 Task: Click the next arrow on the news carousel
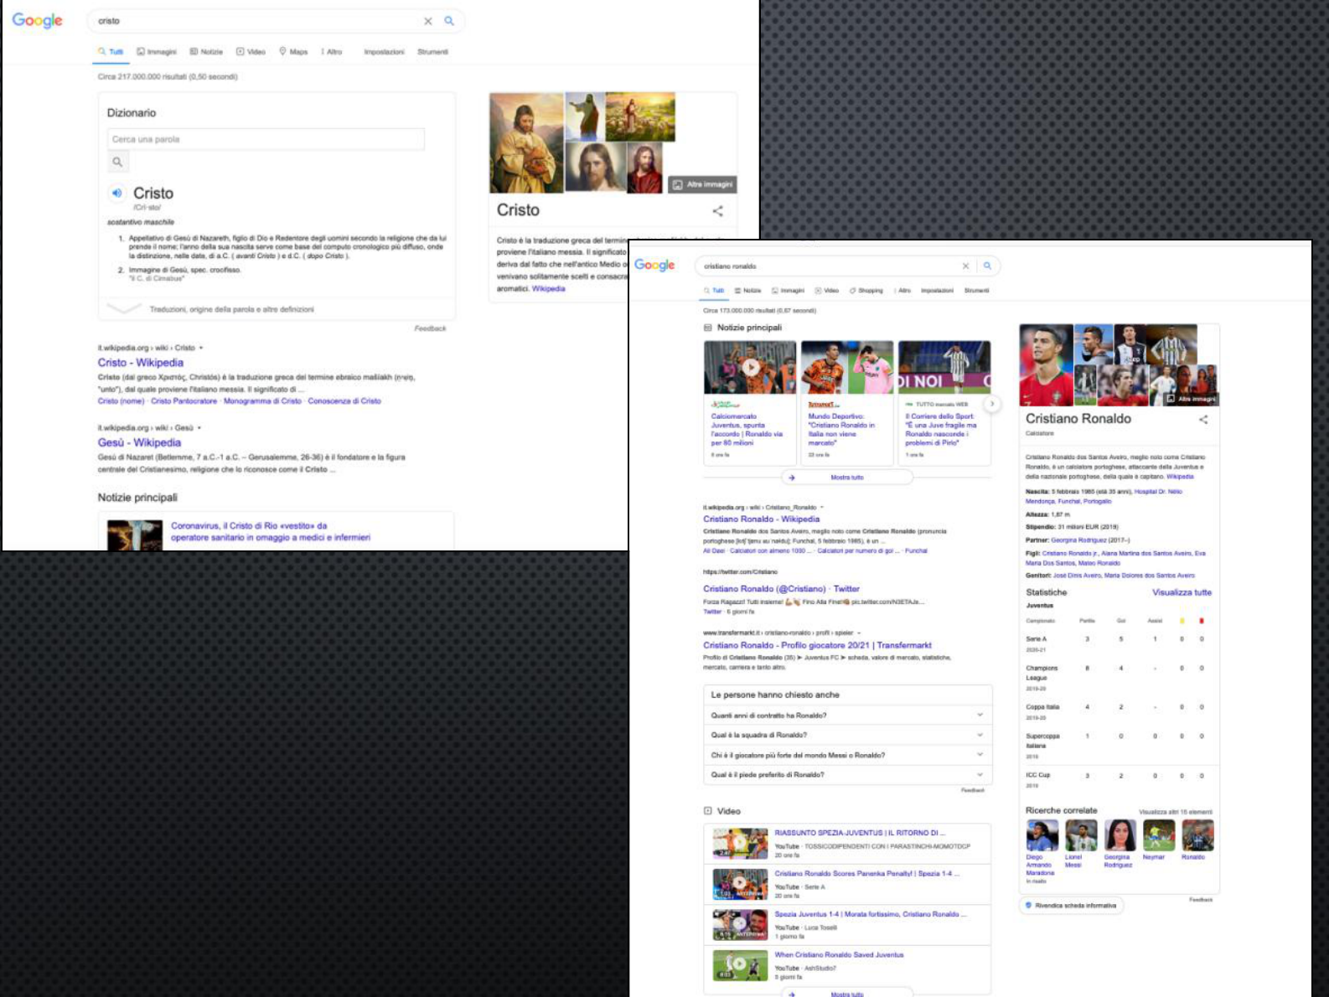click(991, 403)
